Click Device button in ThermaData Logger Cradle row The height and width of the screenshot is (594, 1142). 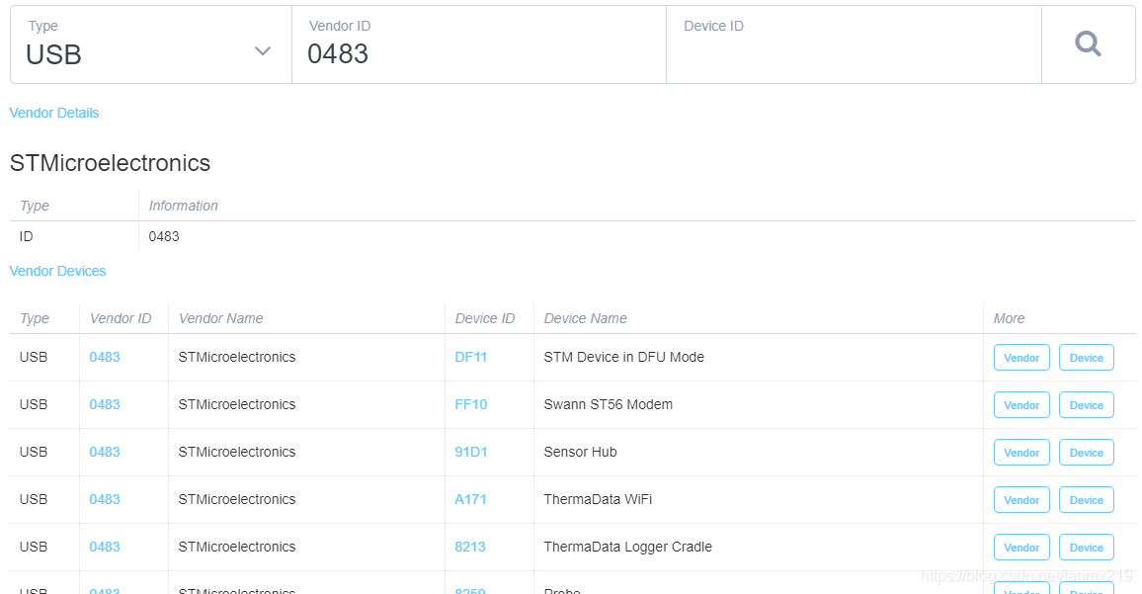tap(1086, 547)
